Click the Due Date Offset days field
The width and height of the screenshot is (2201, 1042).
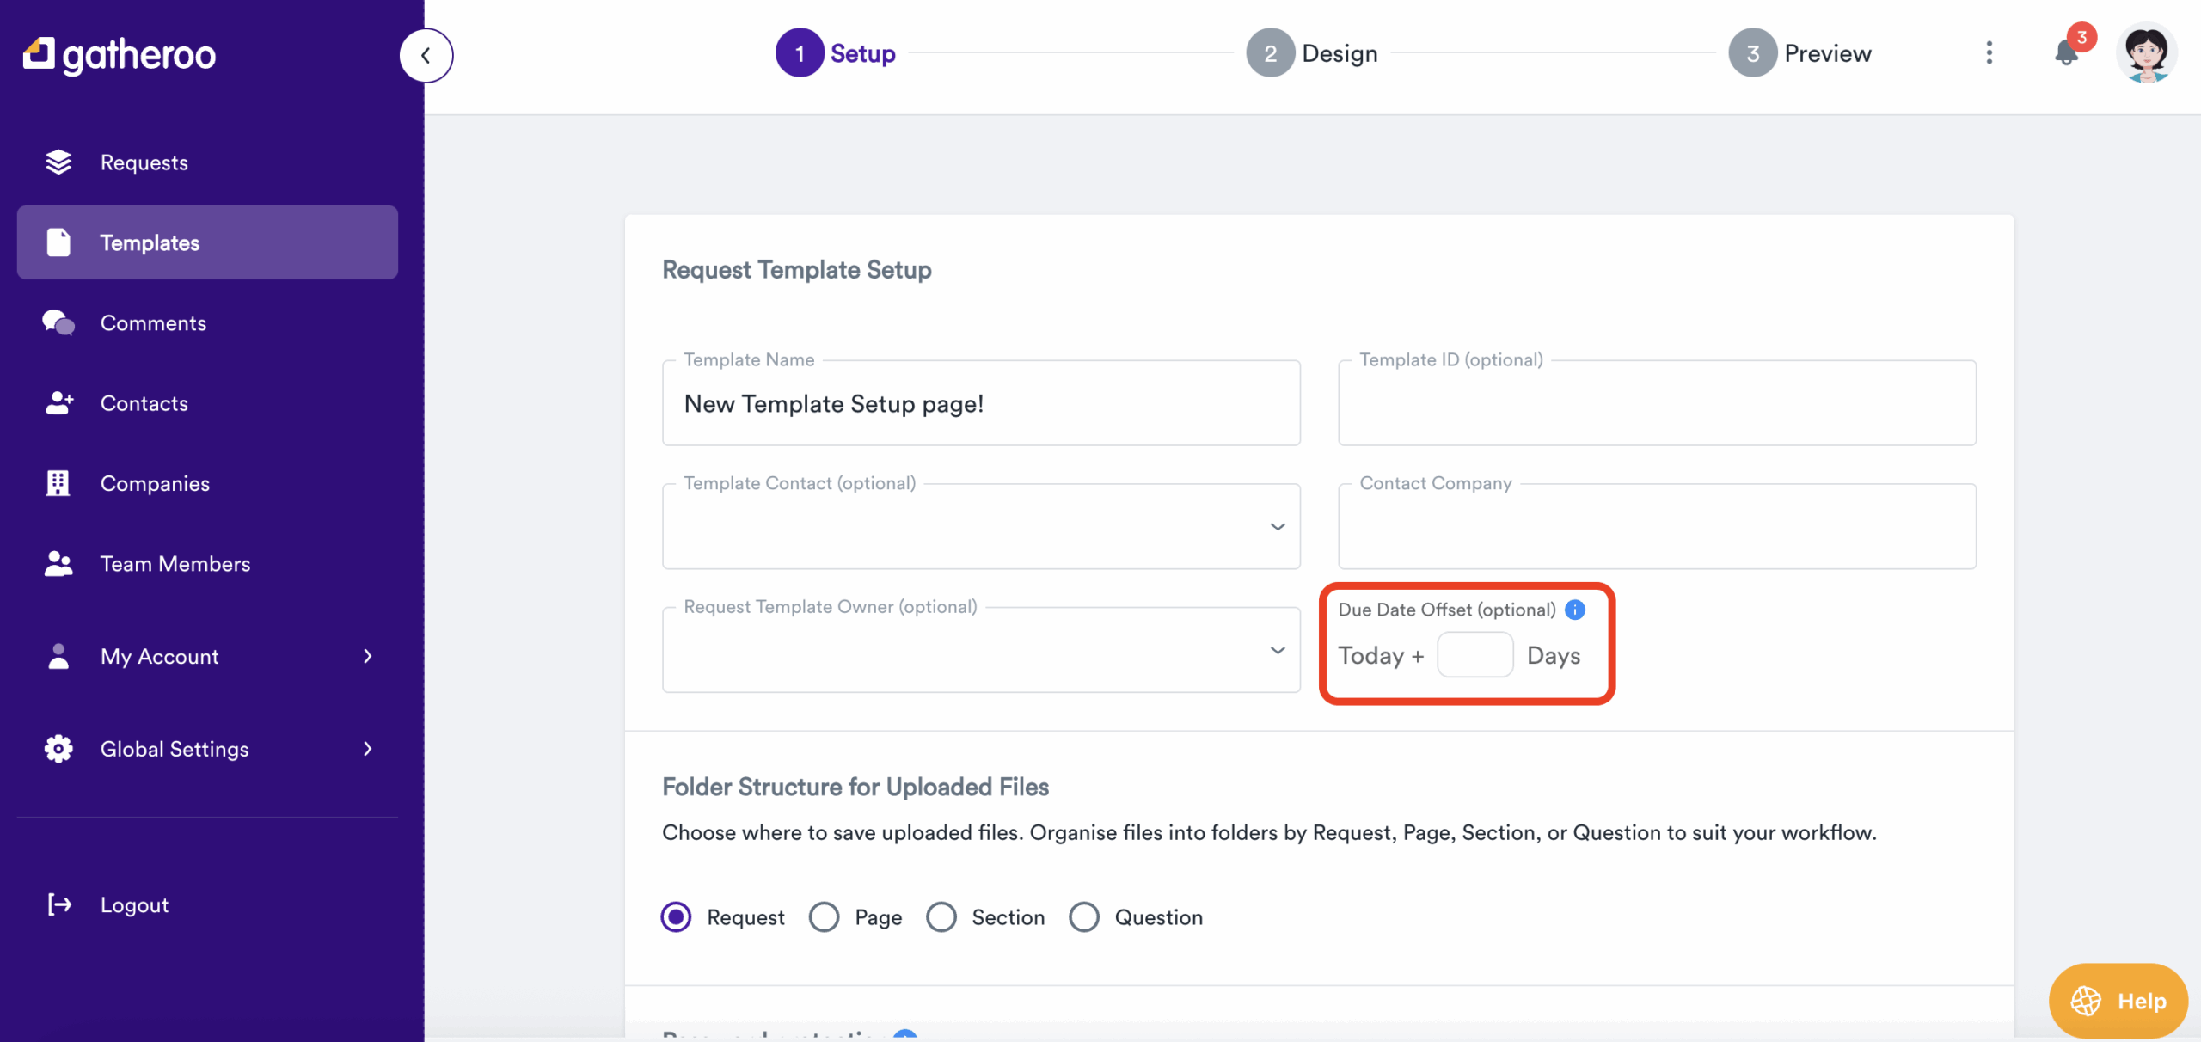point(1474,655)
